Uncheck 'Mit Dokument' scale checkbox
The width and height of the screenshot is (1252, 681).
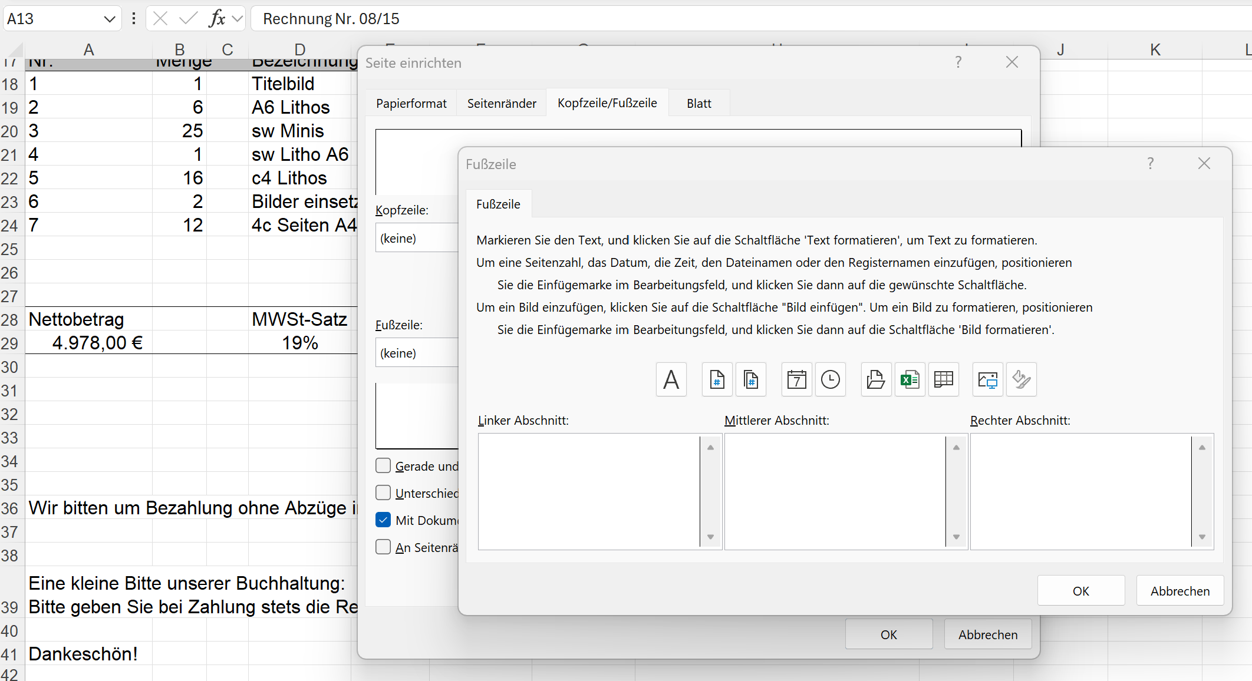click(383, 520)
